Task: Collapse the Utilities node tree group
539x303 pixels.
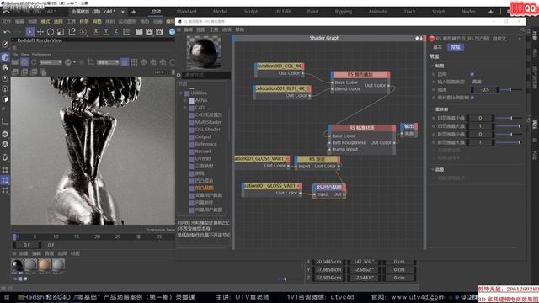Action: click(180, 93)
